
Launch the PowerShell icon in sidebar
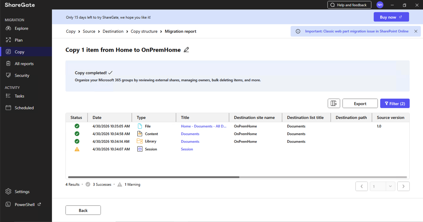(8, 204)
